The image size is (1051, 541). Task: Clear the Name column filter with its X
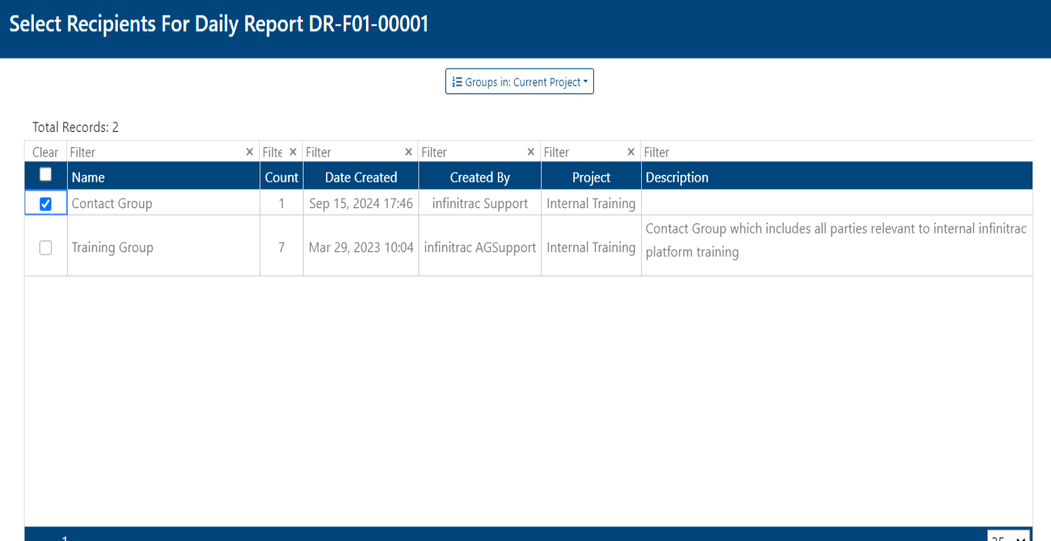coord(249,152)
